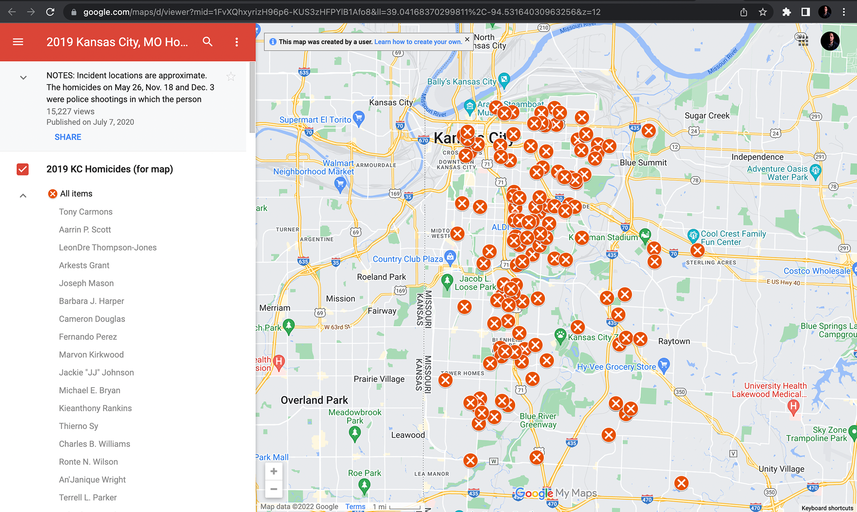
Task: Select Barbara J. Harper entry
Action: click(x=92, y=301)
